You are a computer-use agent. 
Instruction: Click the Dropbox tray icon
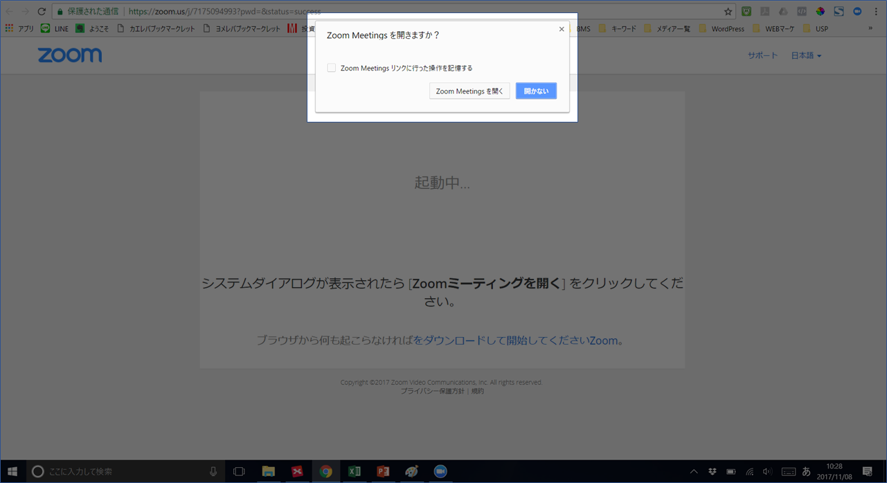(x=713, y=471)
